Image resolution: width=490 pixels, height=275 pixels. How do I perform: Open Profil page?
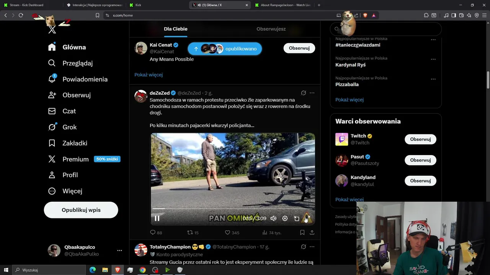click(63, 175)
